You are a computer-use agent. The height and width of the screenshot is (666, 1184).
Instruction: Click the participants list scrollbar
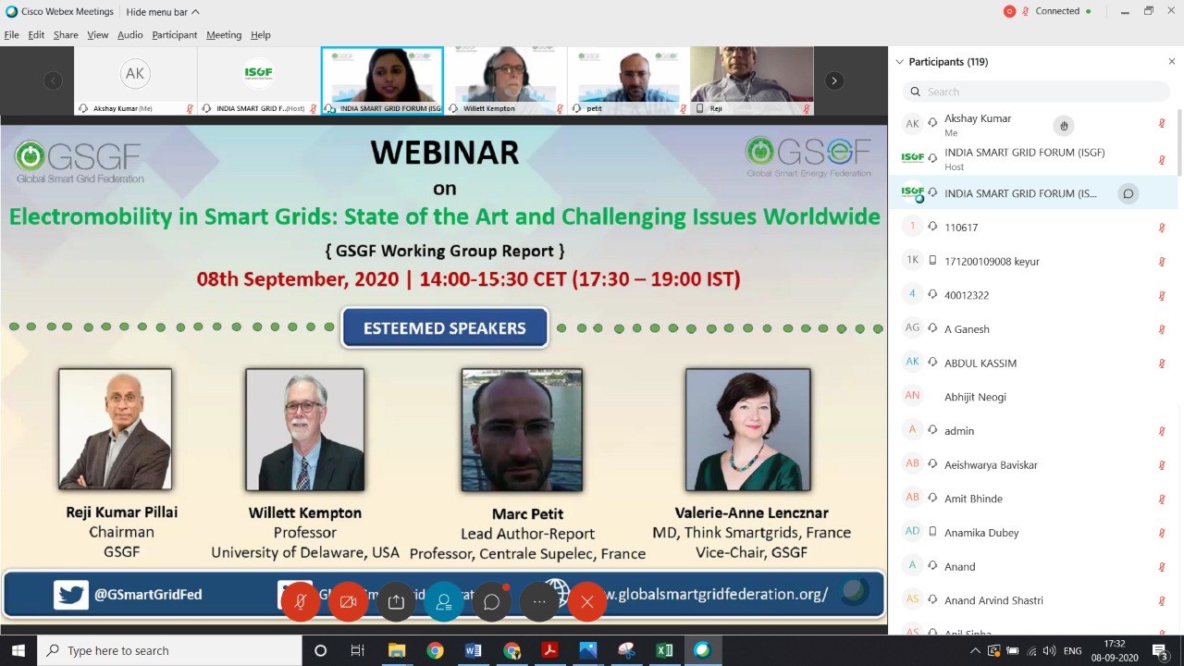1179,142
